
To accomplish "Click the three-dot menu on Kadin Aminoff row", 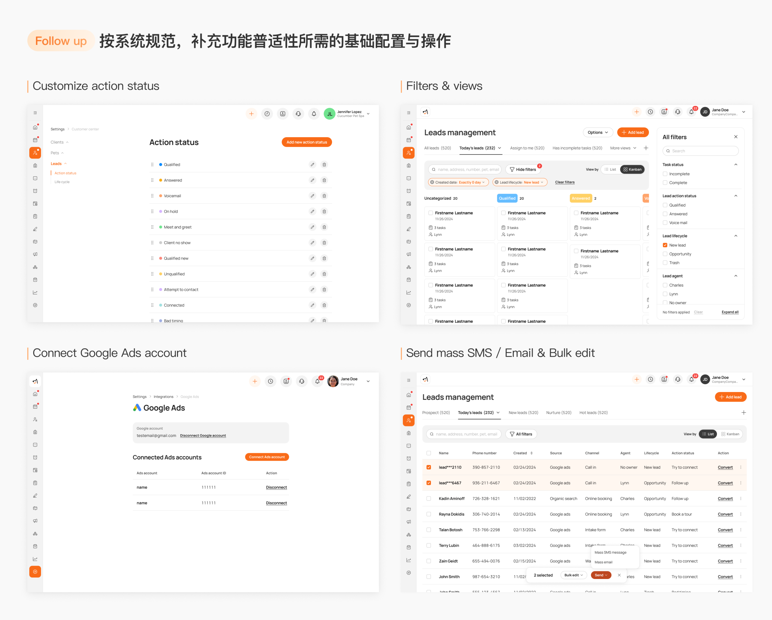I will (741, 499).
